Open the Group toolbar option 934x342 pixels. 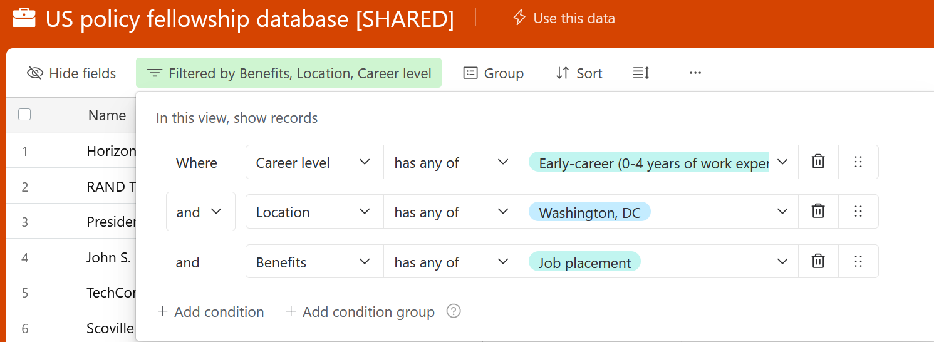coord(493,73)
